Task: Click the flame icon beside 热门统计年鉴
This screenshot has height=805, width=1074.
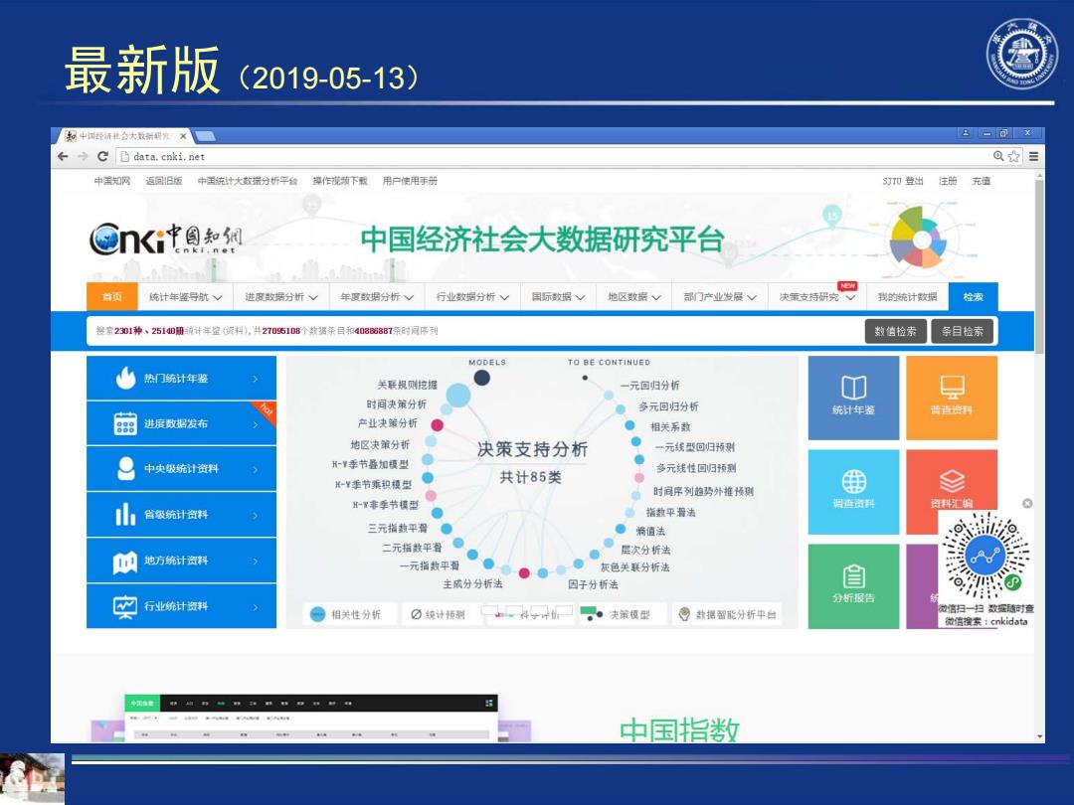Action: 126,378
